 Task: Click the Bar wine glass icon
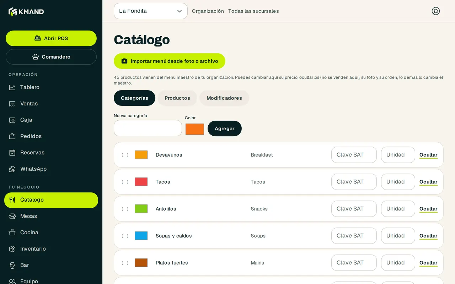point(12,265)
